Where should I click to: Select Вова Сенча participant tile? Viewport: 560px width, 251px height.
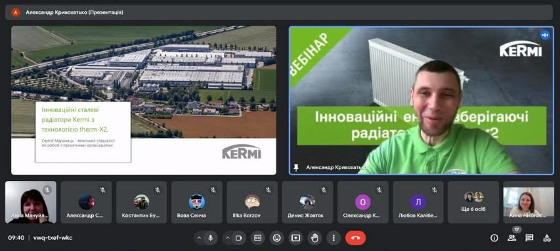click(x=197, y=202)
